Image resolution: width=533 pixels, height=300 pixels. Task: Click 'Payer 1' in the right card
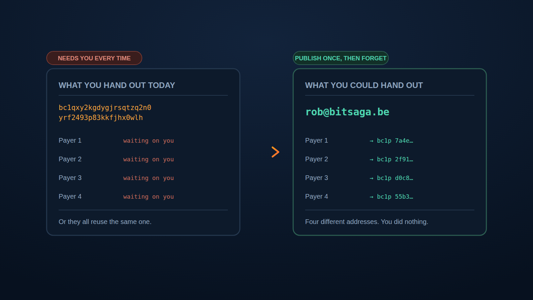pos(316,140)
